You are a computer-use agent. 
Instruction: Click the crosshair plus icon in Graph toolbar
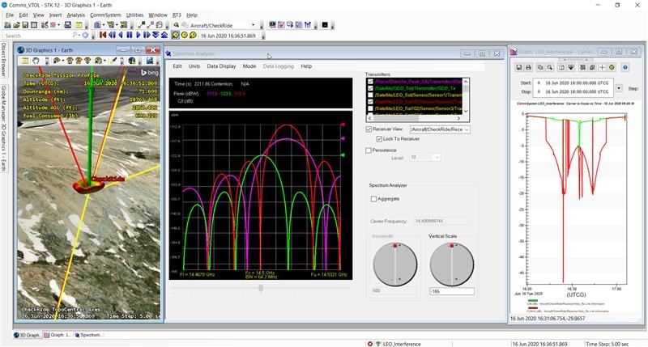coord(602,67)
